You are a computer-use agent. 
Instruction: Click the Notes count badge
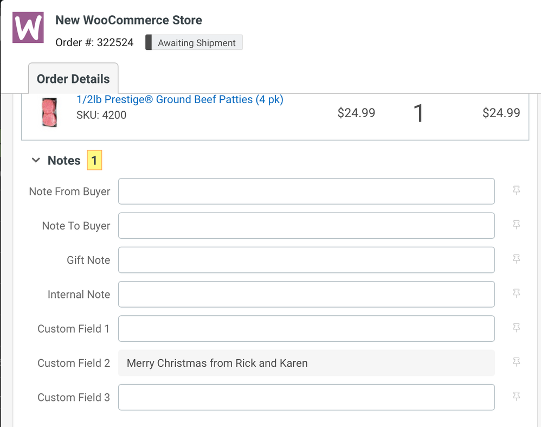[94, 161]
